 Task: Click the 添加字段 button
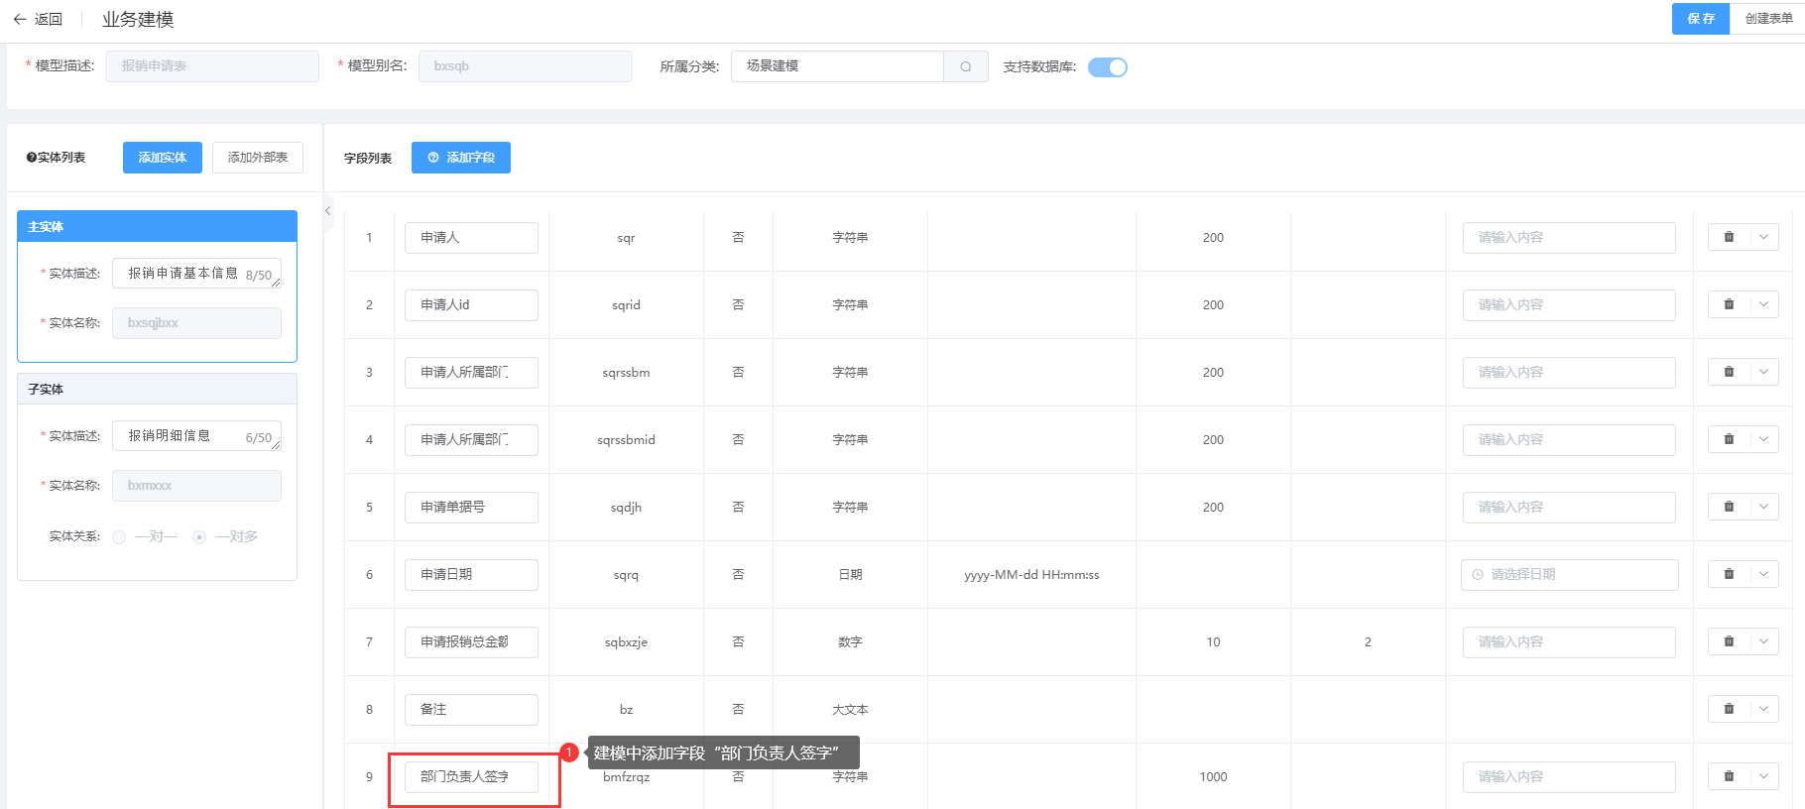(461, 158)
